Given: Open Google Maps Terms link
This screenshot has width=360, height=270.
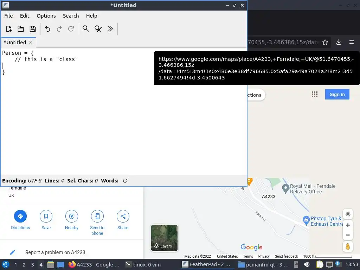Looking at the screenshot, I should coord(248,256).
